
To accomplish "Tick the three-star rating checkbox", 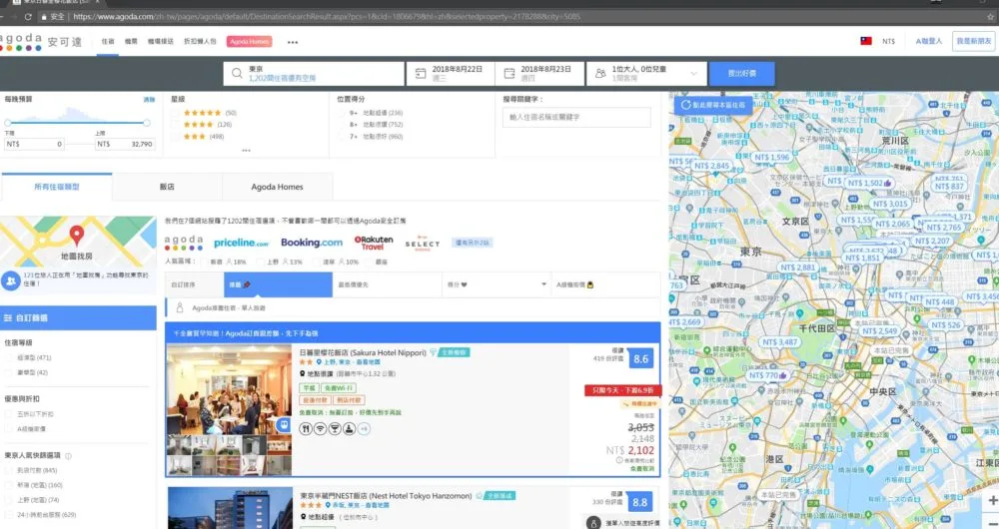I will tap(175, 136).
